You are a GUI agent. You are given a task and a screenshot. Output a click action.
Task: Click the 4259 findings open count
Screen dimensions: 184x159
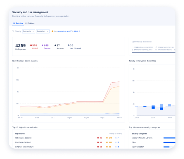(20, 46)
